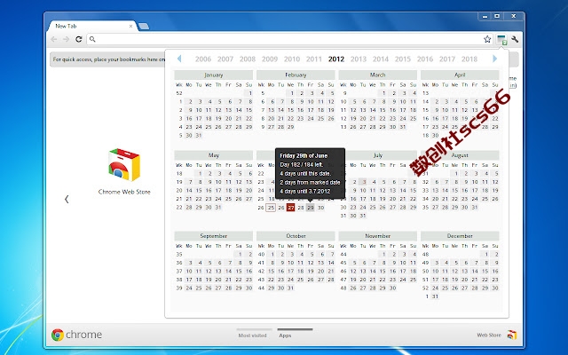This screenshot has width=568, height=355.
Task: Open a new tab button
Action: click(144, 26)
